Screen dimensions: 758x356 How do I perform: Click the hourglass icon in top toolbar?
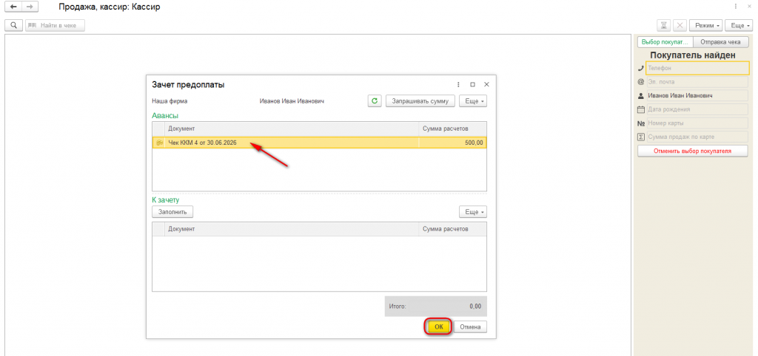coord(663,25)
